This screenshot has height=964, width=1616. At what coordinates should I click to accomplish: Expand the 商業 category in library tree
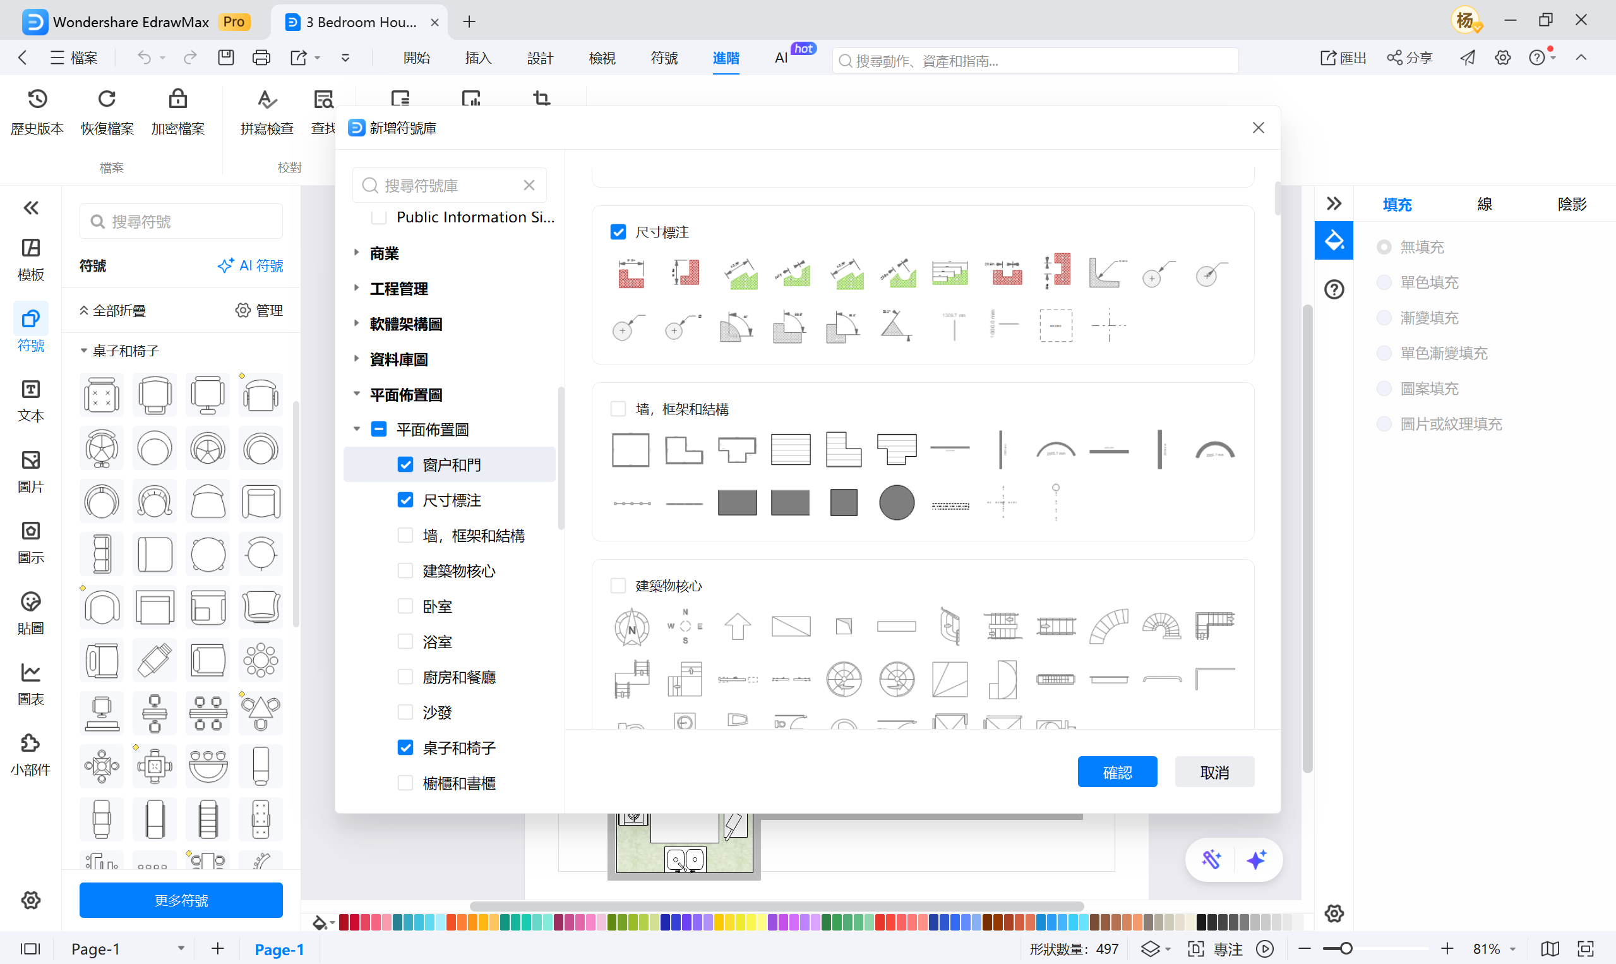click(356, 253)
